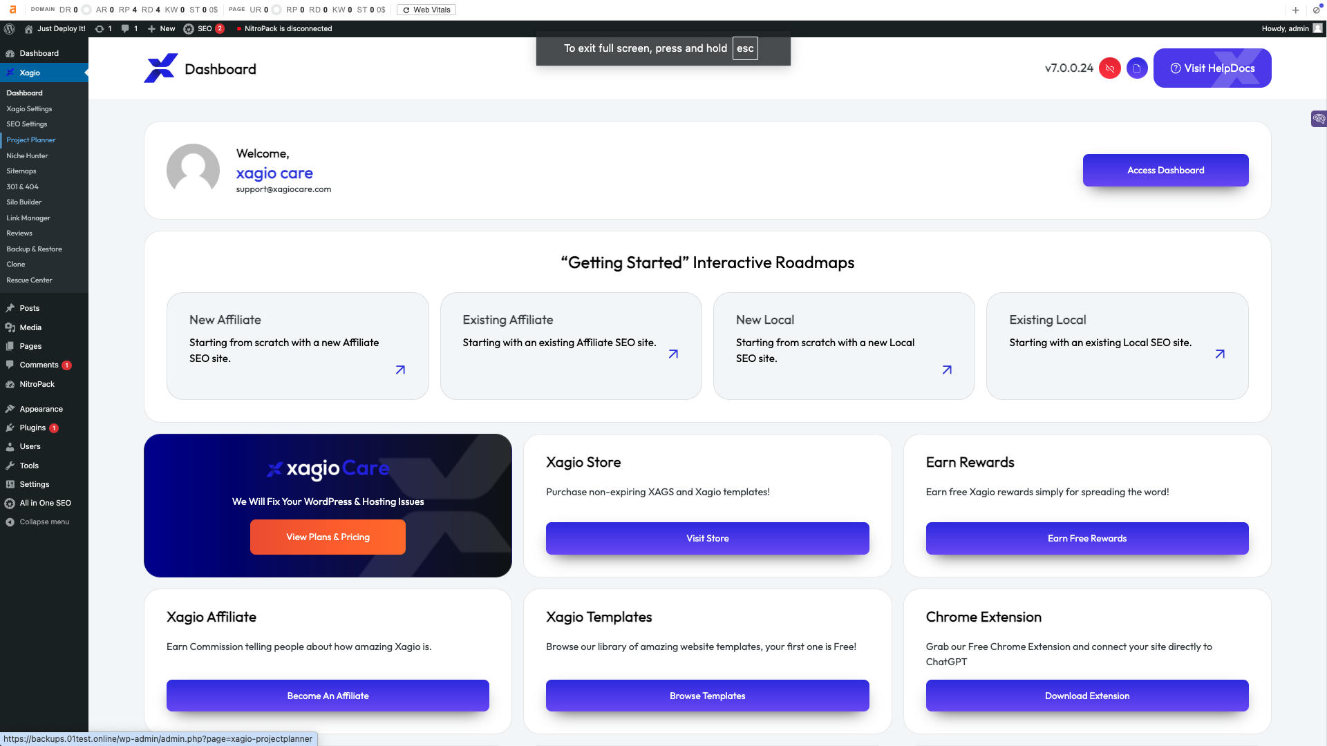Viewport: 1327px width, 746px height.
Task: Open the updates icon in admin bar
Action: click(103, 29)
